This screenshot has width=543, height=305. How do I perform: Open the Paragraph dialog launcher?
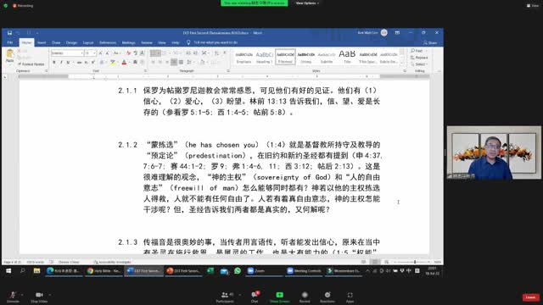click(x=228, y=71)
